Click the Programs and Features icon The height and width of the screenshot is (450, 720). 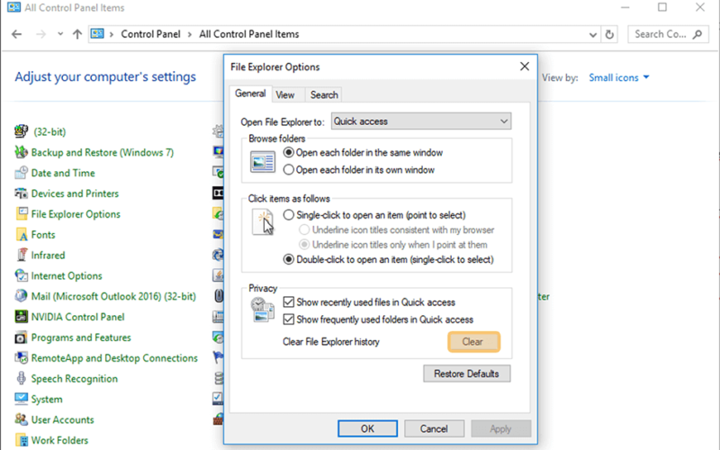[21, 337]
